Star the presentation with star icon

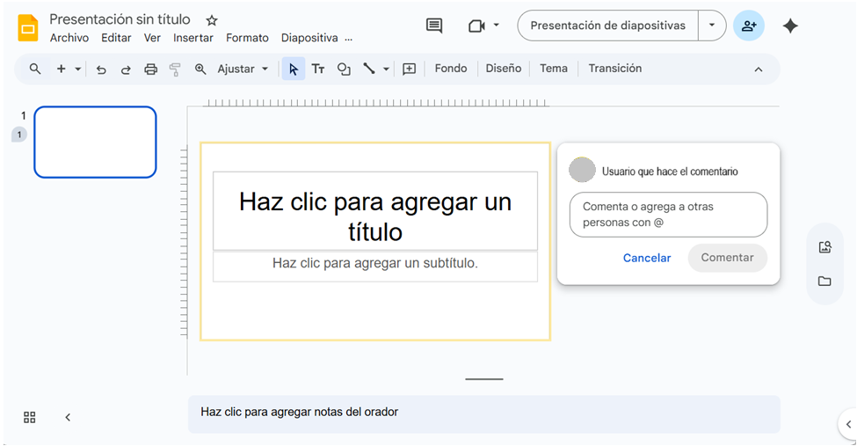[x=212, y=20]
